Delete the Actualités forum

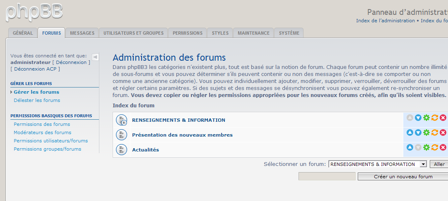(x=443, y=147)
